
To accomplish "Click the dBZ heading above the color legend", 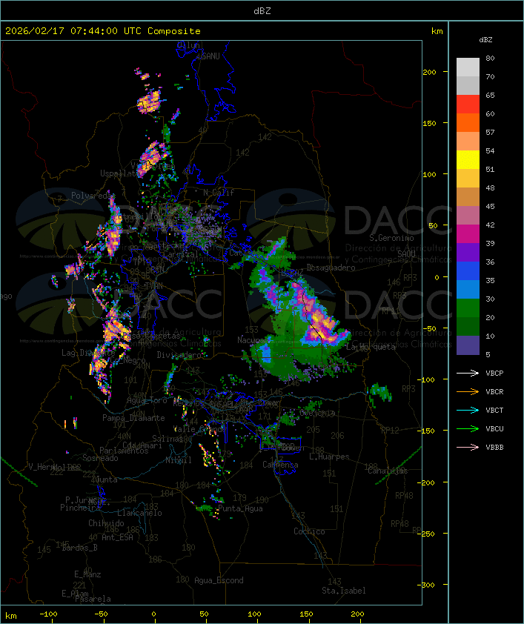I will tap(485, 40).
